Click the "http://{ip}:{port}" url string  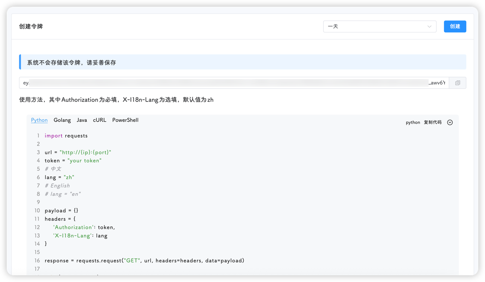85,153
